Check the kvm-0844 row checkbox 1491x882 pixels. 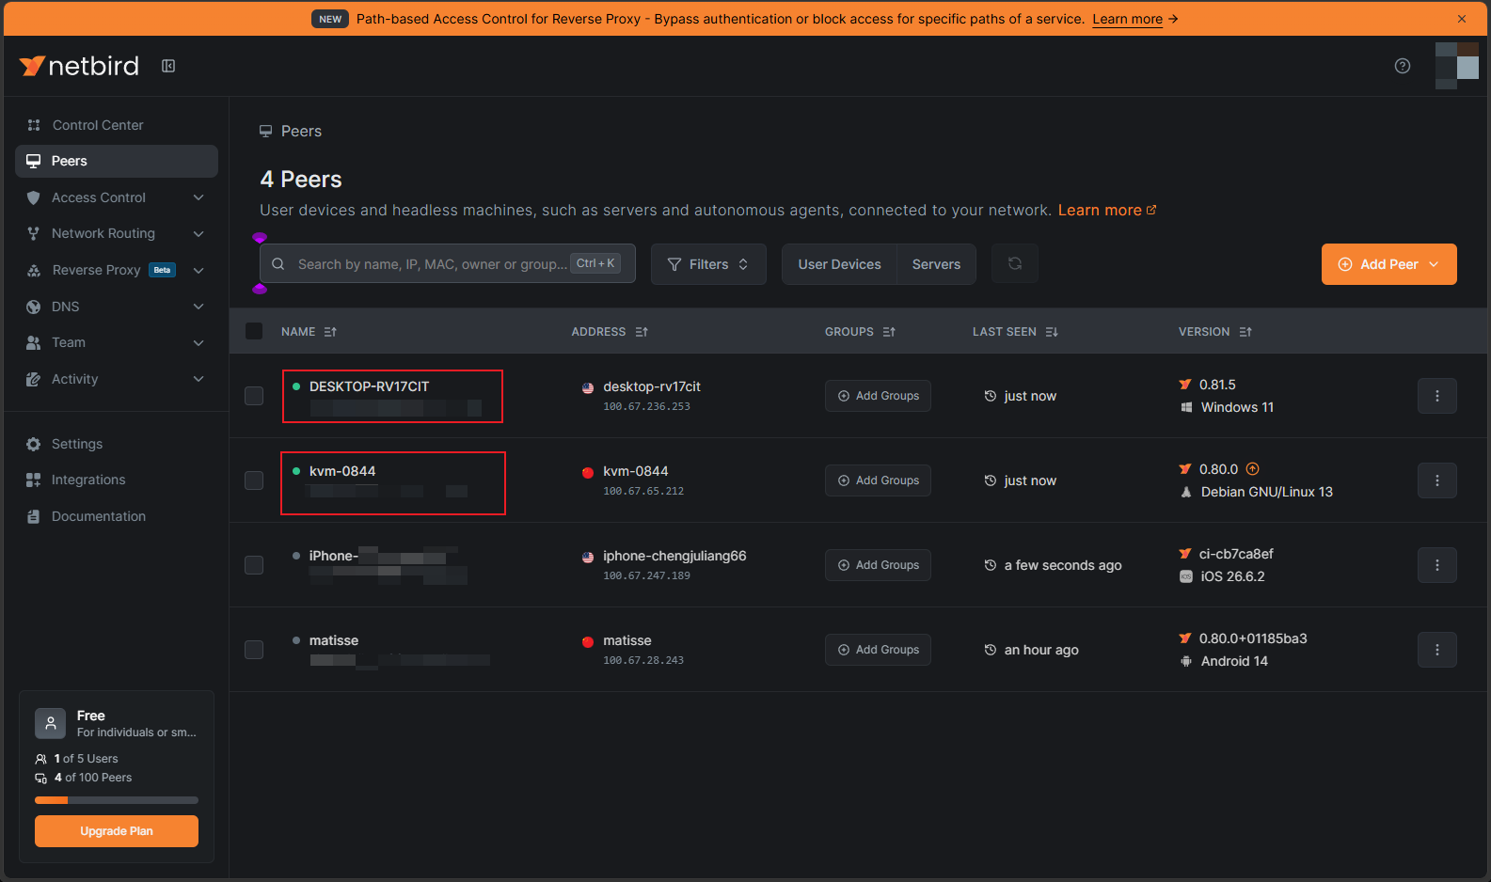[254, 480]
